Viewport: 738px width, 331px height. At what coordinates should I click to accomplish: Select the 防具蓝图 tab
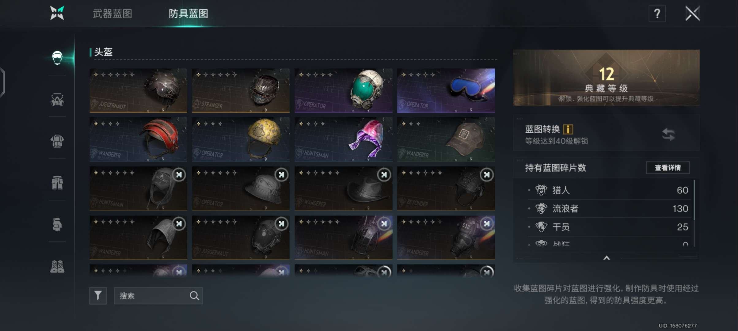pos(188,14)
